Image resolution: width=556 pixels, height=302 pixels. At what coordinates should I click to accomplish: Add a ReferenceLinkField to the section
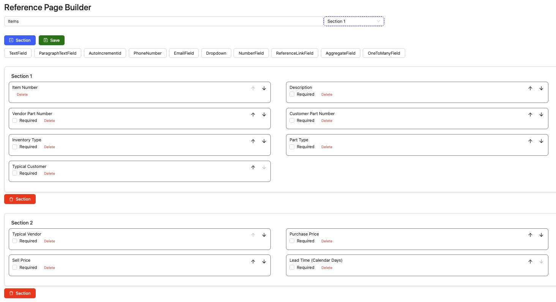[x=294, y=53]
